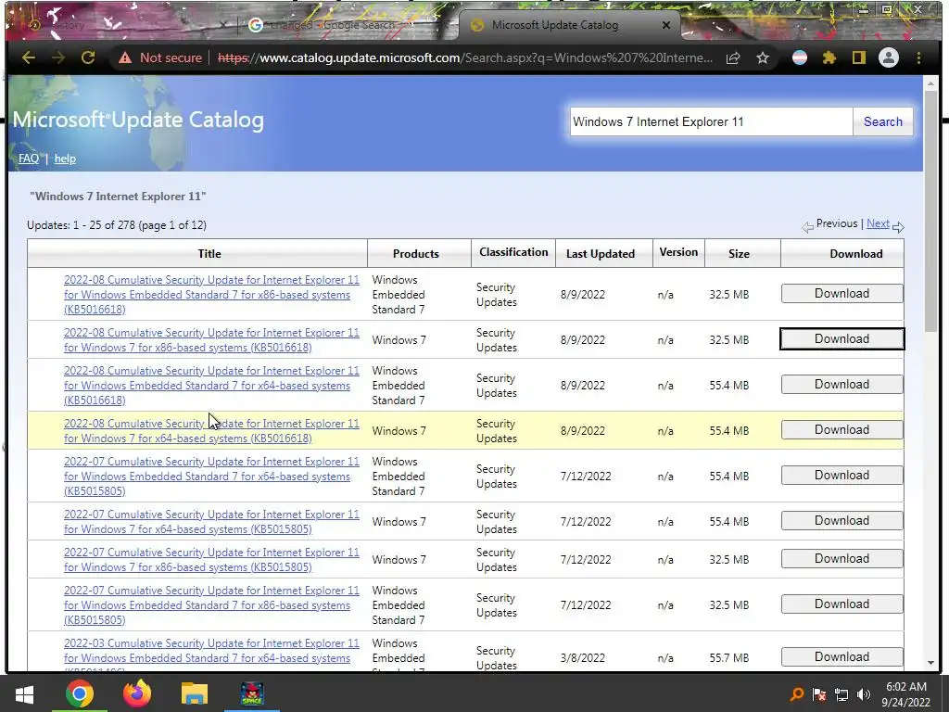Viewport: 949px width, 712px height.
Task: Click the catalog Search button
Action: coord(883,121)
